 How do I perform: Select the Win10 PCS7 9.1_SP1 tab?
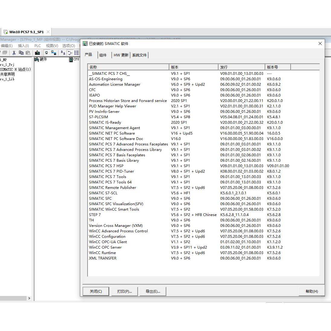(26, 32)
